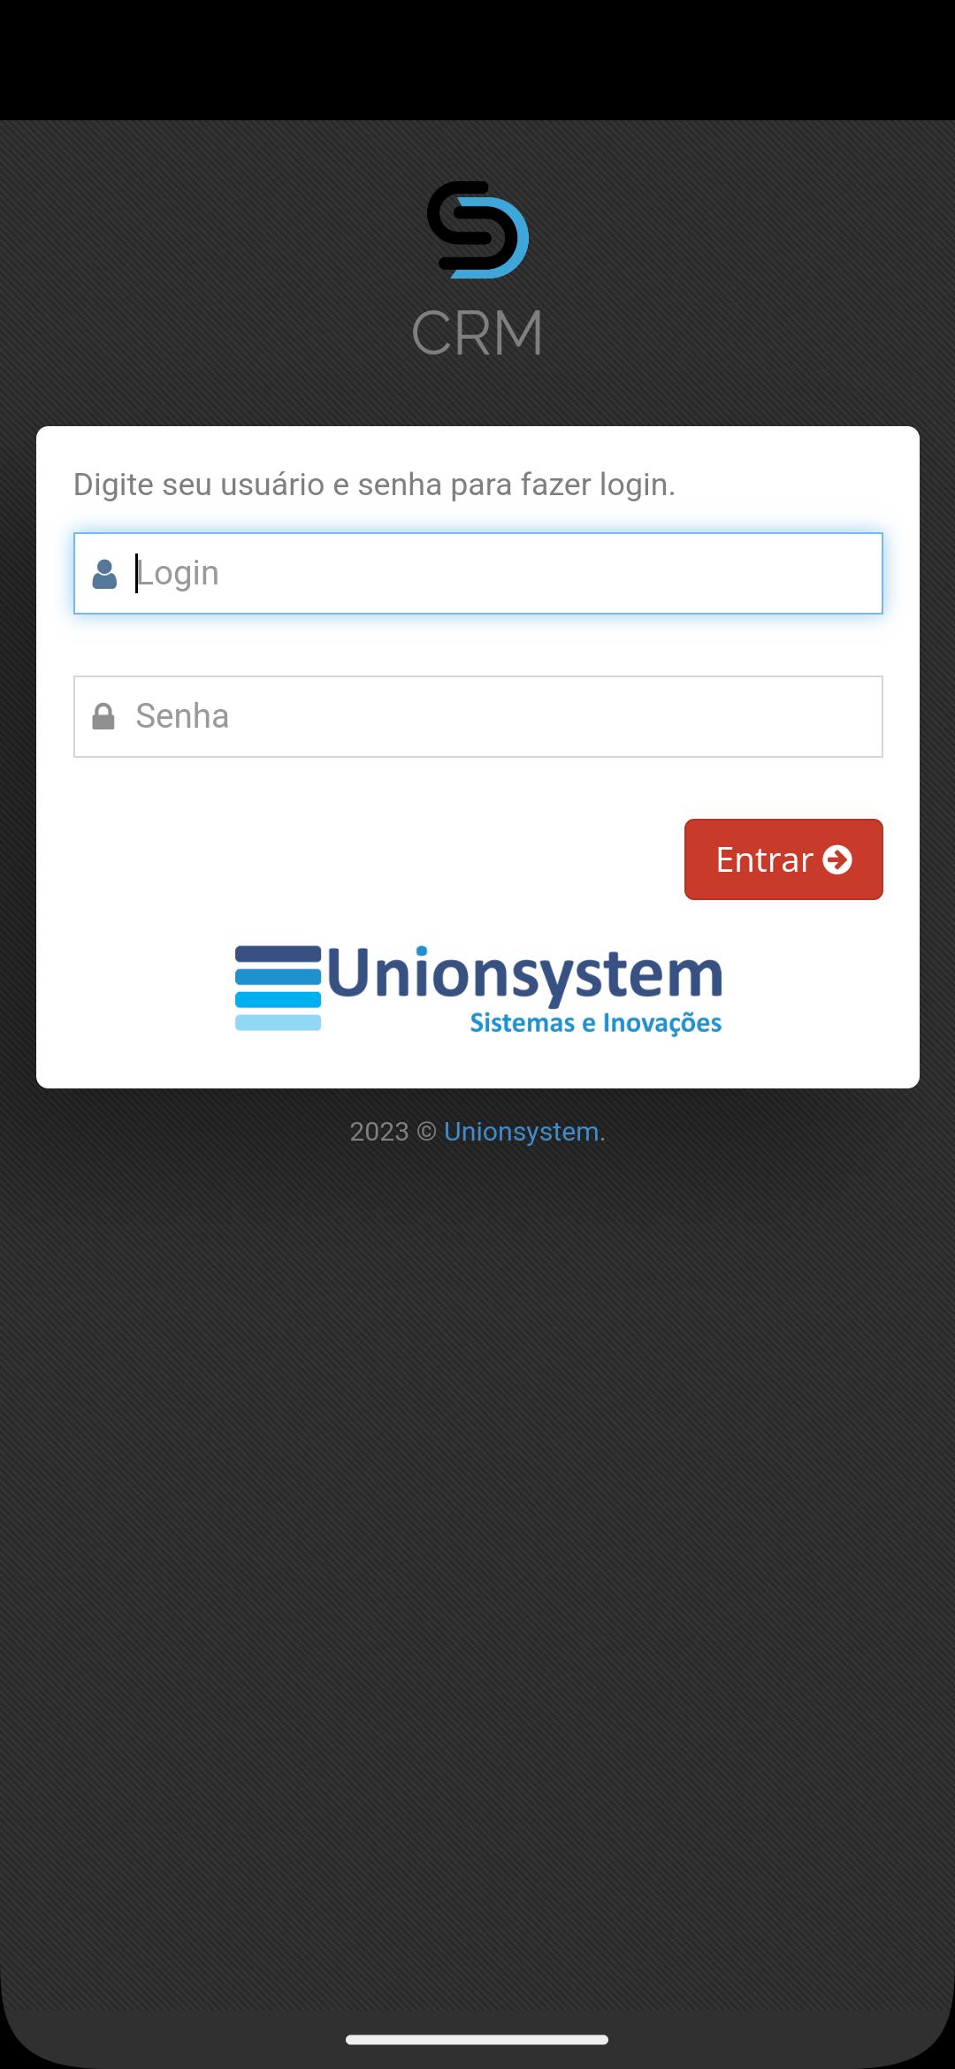Click the 'Sistemas e Inovações' tagline
The width and height of the screenshot is (955, 2069).
(x=596, y=1023)
